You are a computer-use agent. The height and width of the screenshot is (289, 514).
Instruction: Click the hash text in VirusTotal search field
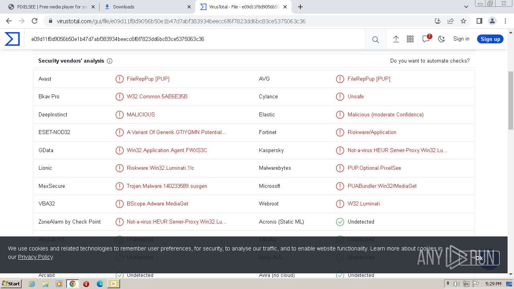pyautogui.click(x=118, y=39)
